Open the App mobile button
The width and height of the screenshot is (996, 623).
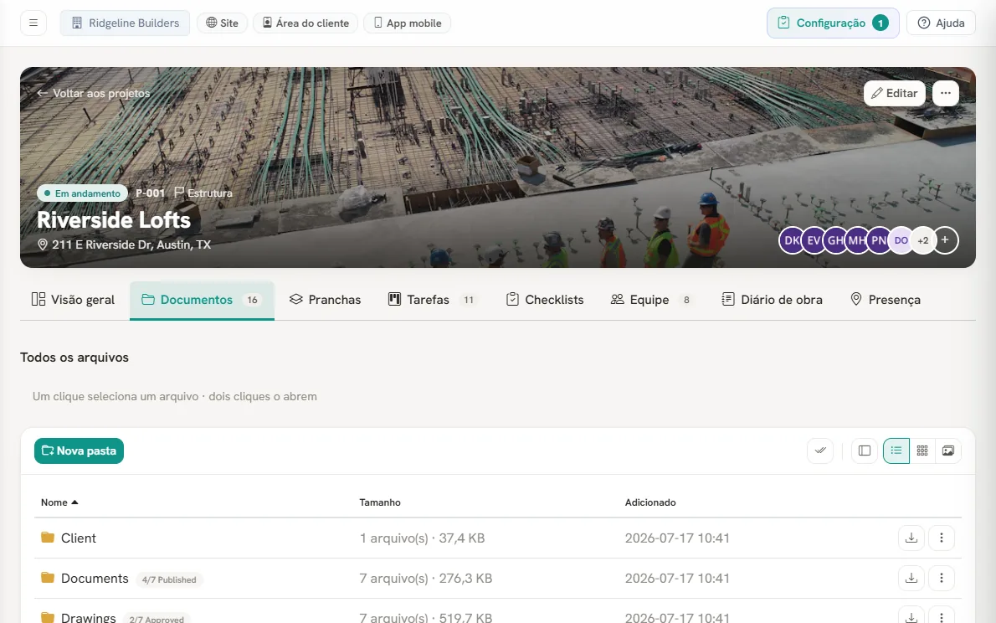tap(407, 23)
